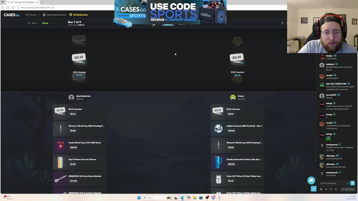The width and height of the screenshot is (358, 201).
Task: Click Pop It Phone Case for iPhone item
Action: (x=79, y=162)
